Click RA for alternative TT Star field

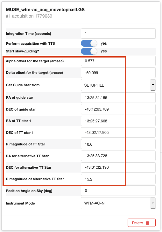pos(118,156)
